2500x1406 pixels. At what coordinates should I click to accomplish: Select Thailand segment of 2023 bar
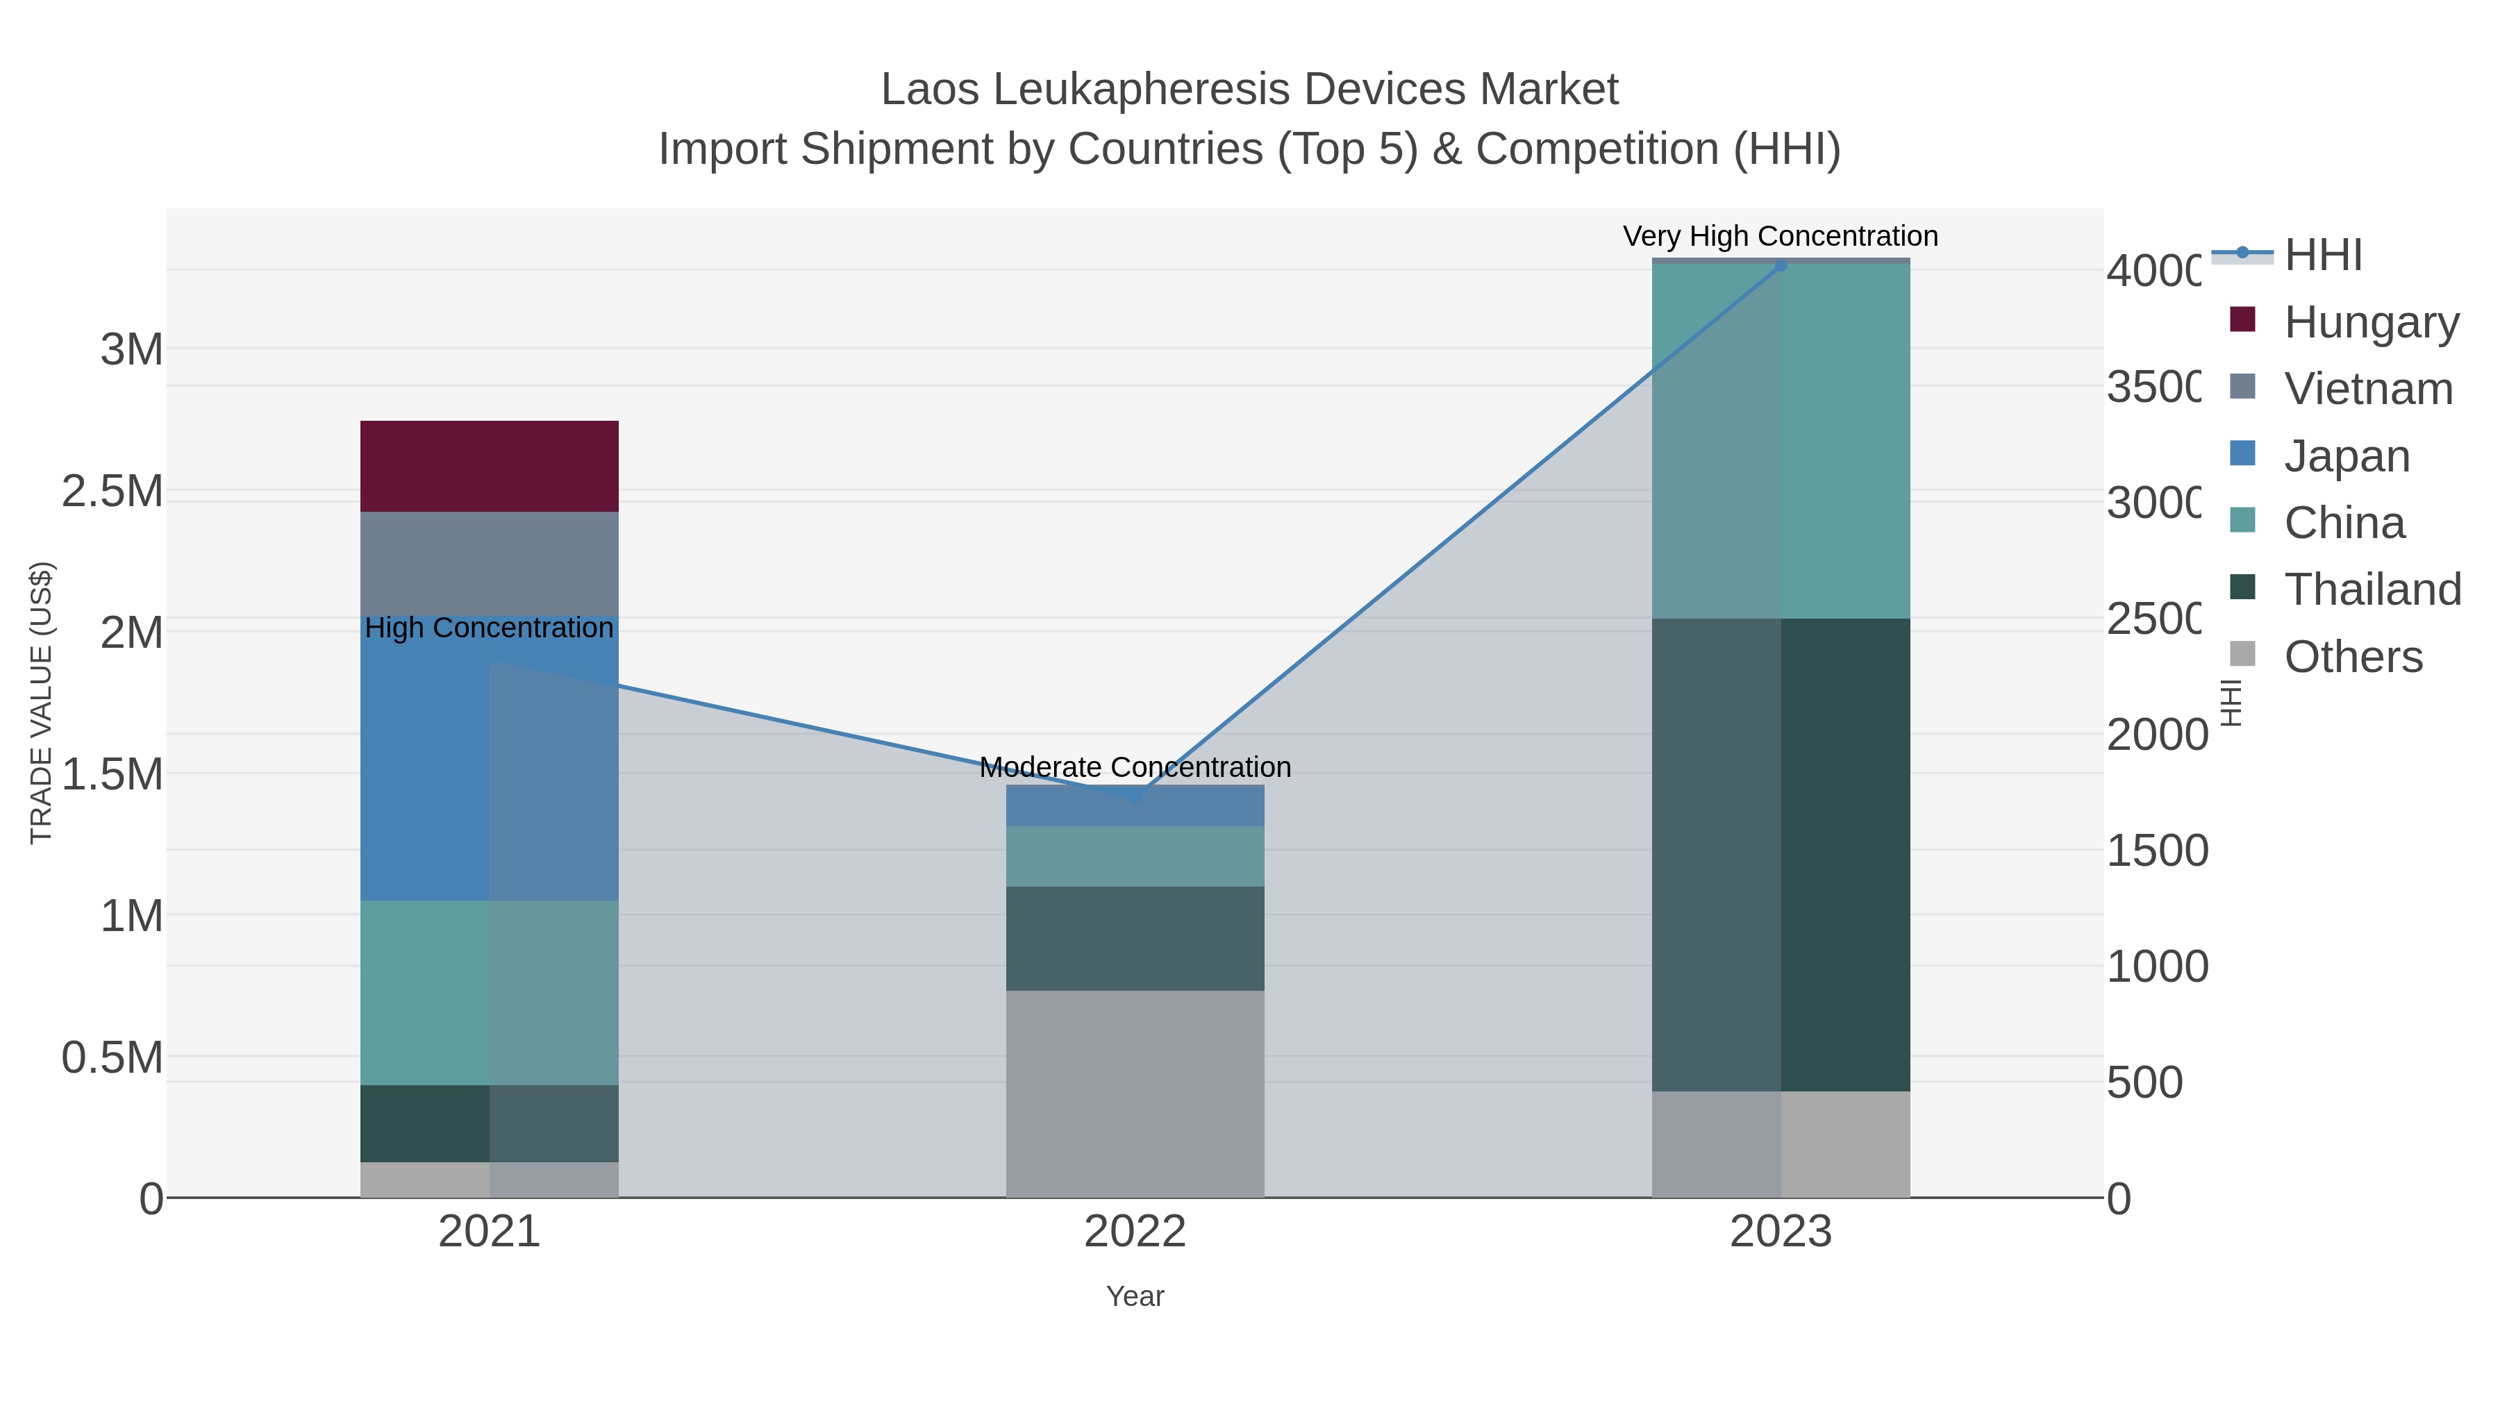click(x=1781, y=855)
